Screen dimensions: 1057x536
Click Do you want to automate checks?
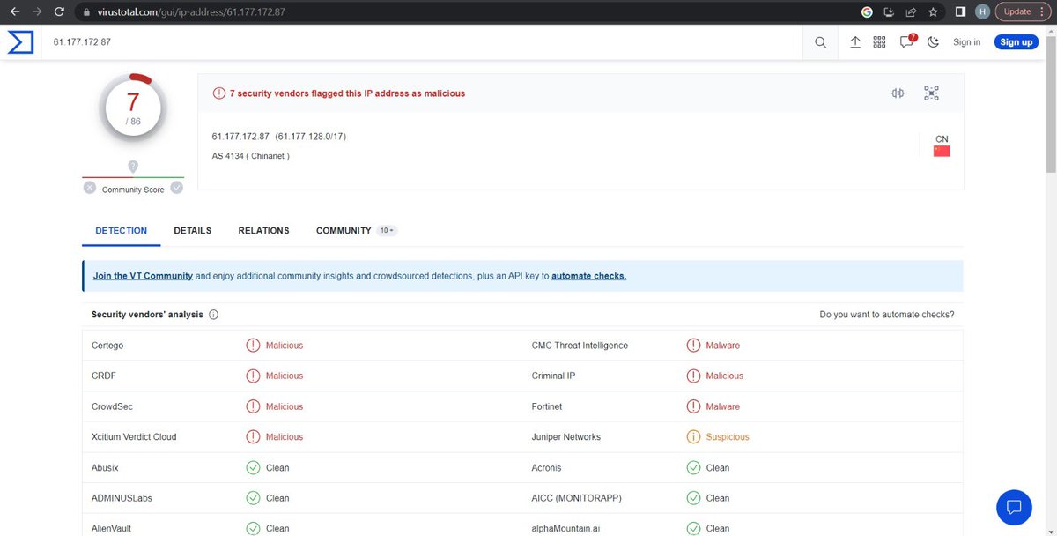(x=886, y=315)
